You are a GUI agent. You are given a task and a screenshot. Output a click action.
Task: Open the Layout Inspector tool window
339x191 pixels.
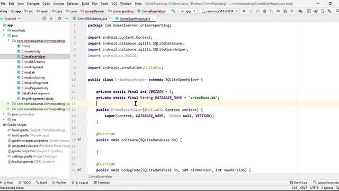(326, 183)
